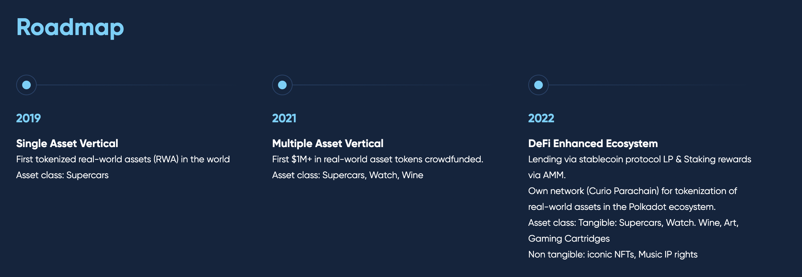Select the 2021 year label

(x=284, y=118)
